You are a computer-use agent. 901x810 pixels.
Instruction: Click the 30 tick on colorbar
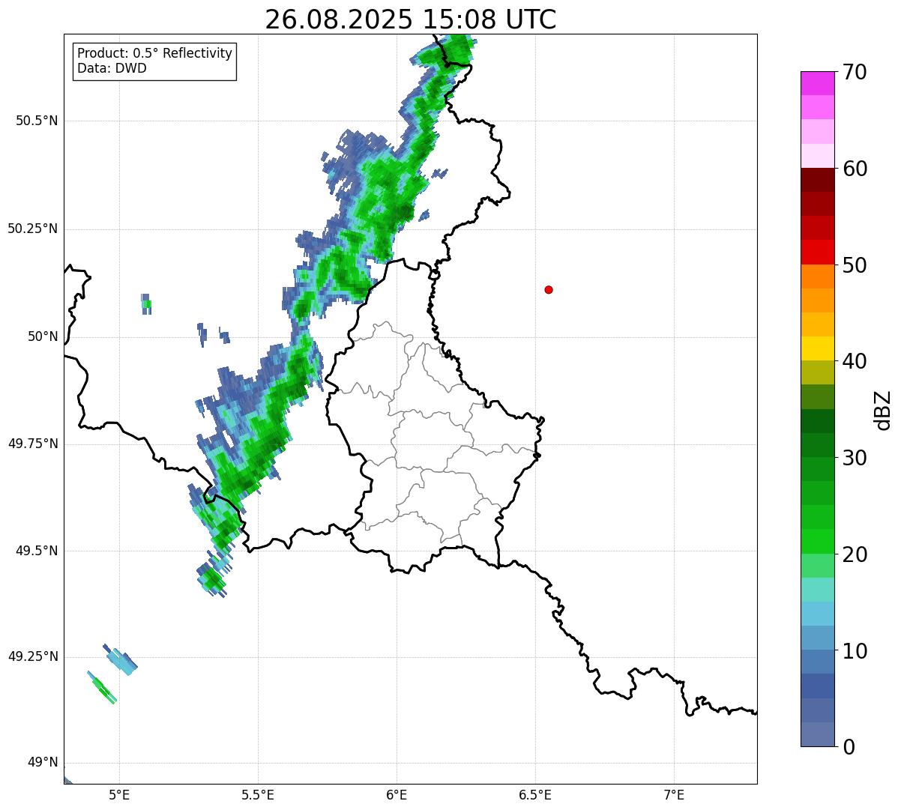point(855,458)
